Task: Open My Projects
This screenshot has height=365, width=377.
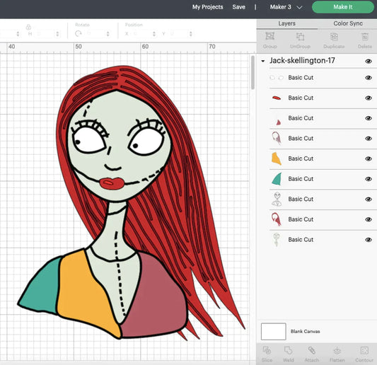Action: pyautogui.click(x=207, y=7)
